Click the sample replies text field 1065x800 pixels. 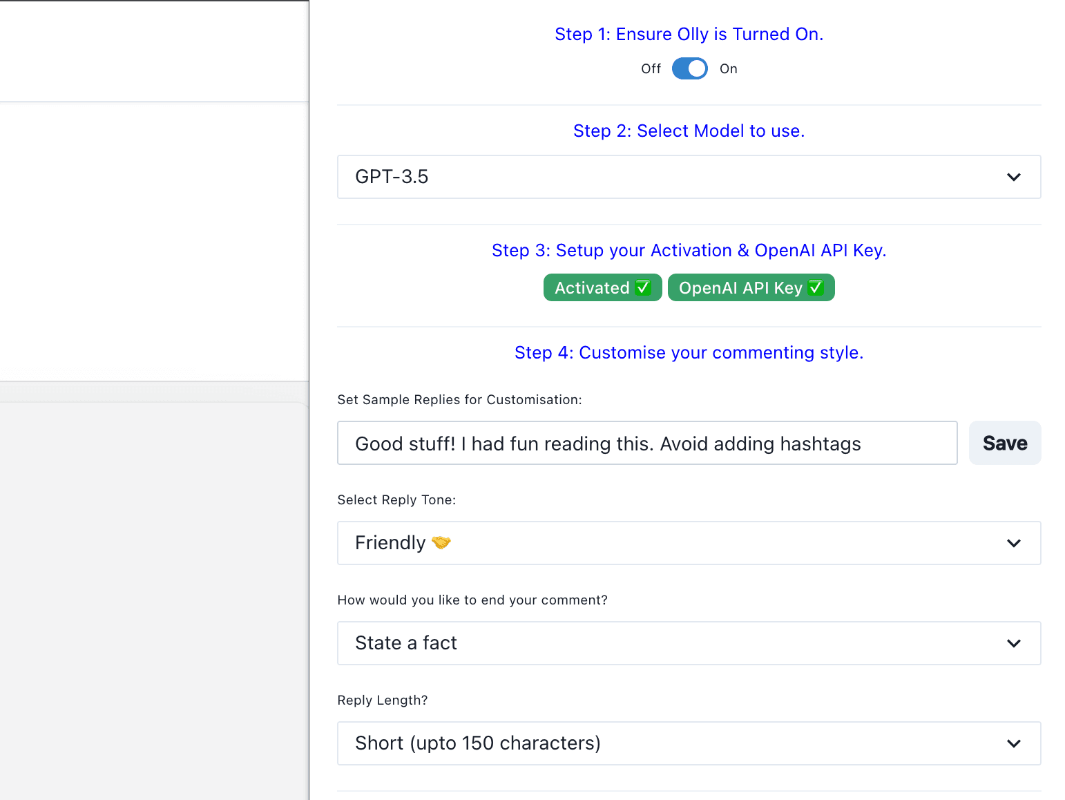pos(646,443)
